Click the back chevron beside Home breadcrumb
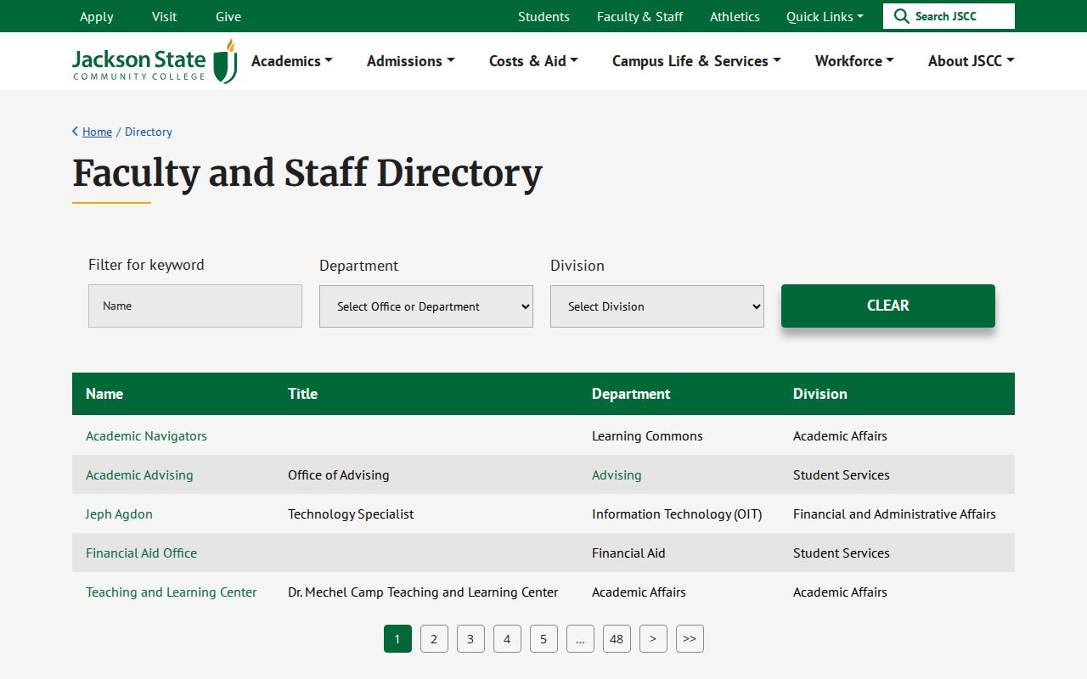The image size is (1087, 679). pyautogui.click(x=75, y=132)
